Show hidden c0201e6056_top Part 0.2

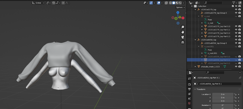[x=236, y=63]
